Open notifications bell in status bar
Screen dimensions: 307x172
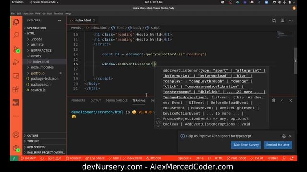coord(292,158)
